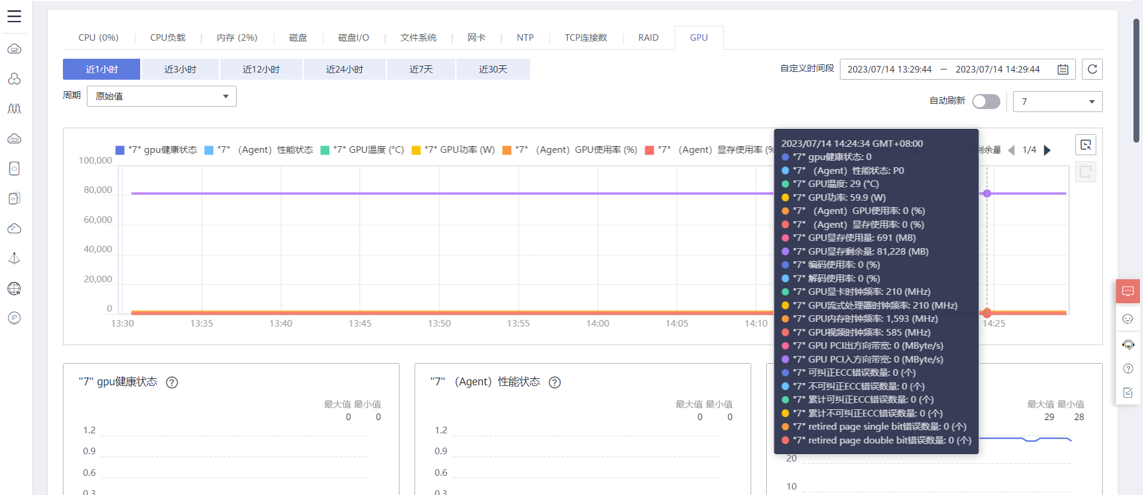Viewport: 1143px width, 495px height.
Task: Switch to the 磁盘 tab
Action: pyautogui.click(x=298, y=37)
